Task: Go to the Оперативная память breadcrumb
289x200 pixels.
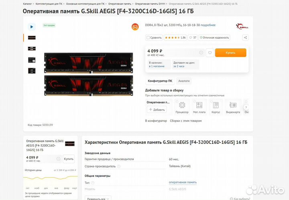Action: point(120,4)
